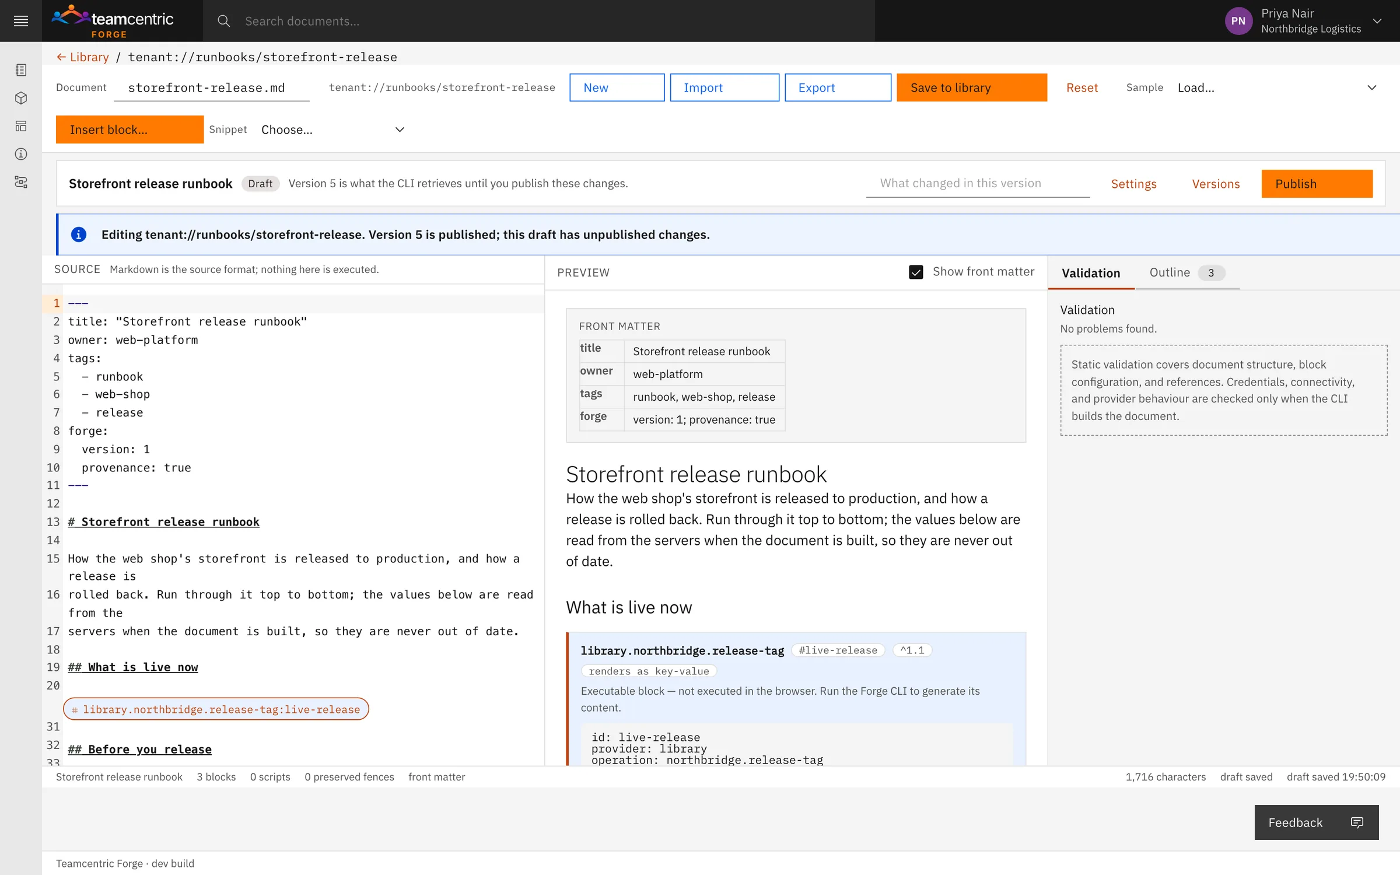Toggle the Show front matter checkbox
This screenshot has height=875, width=1400.
pyautogui.click(x=916, y=272)
